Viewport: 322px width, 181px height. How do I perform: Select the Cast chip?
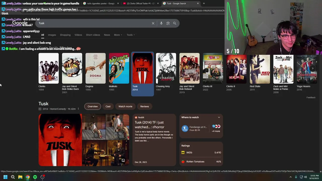pos(108,106)
